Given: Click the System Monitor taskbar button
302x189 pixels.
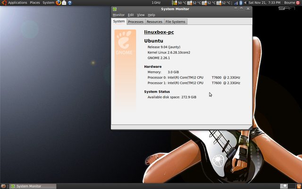Looking at the screenshot, I should click(33, 186).
